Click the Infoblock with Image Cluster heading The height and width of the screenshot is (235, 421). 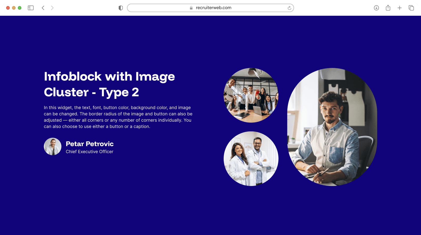click(109, 84)
